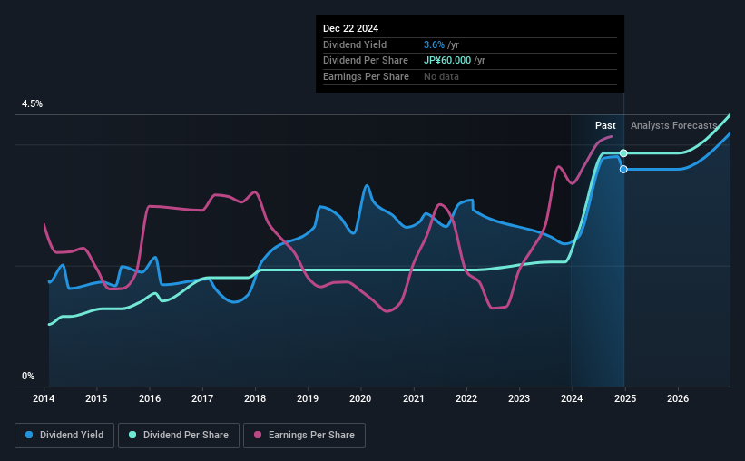Click the 2026 x-axis year label
The image size is (745, 461).
(x=678, y=398)
